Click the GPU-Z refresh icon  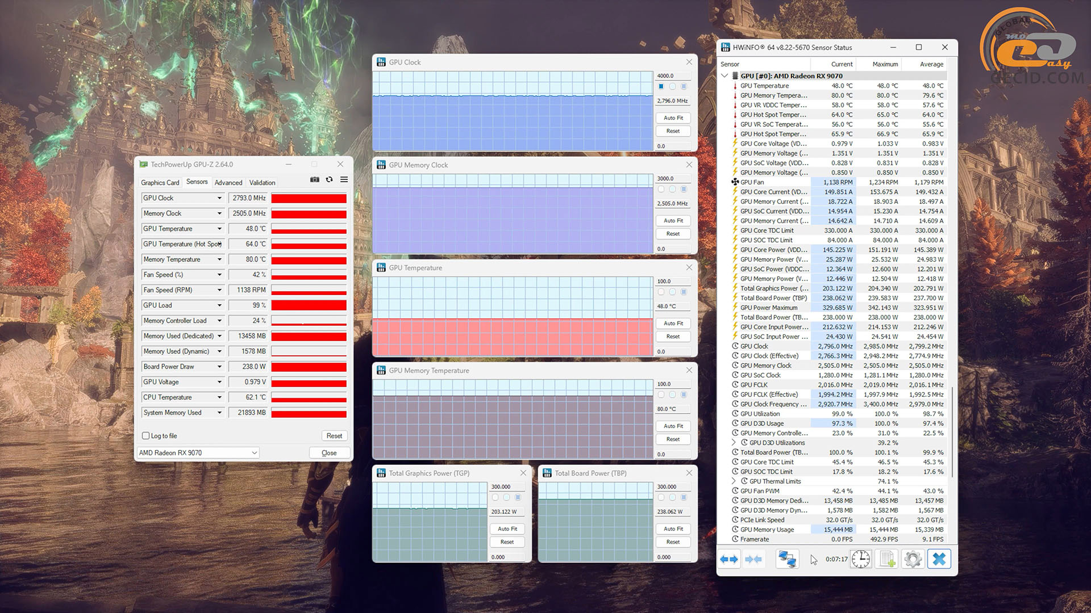(x=329, y=179)
